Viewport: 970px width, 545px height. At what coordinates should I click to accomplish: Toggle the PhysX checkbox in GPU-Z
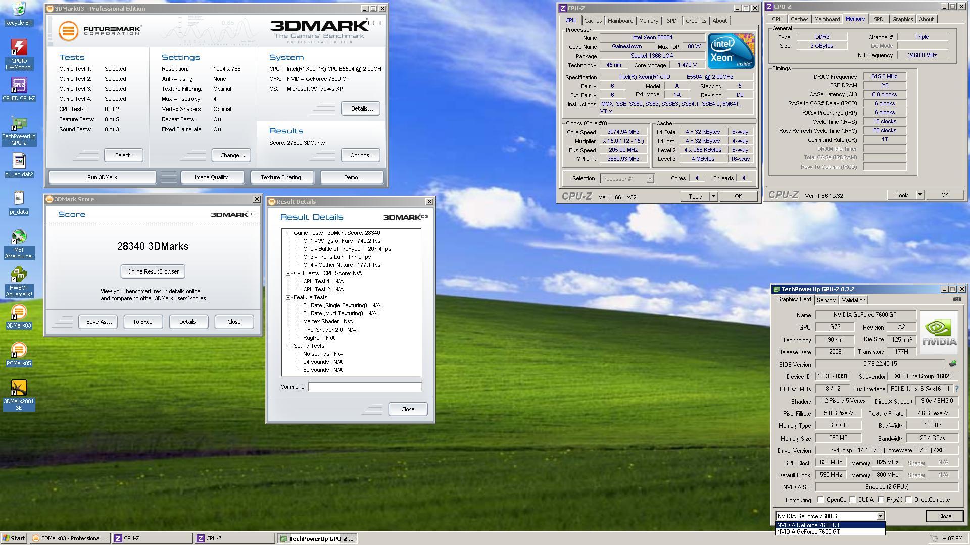(881, 500)
